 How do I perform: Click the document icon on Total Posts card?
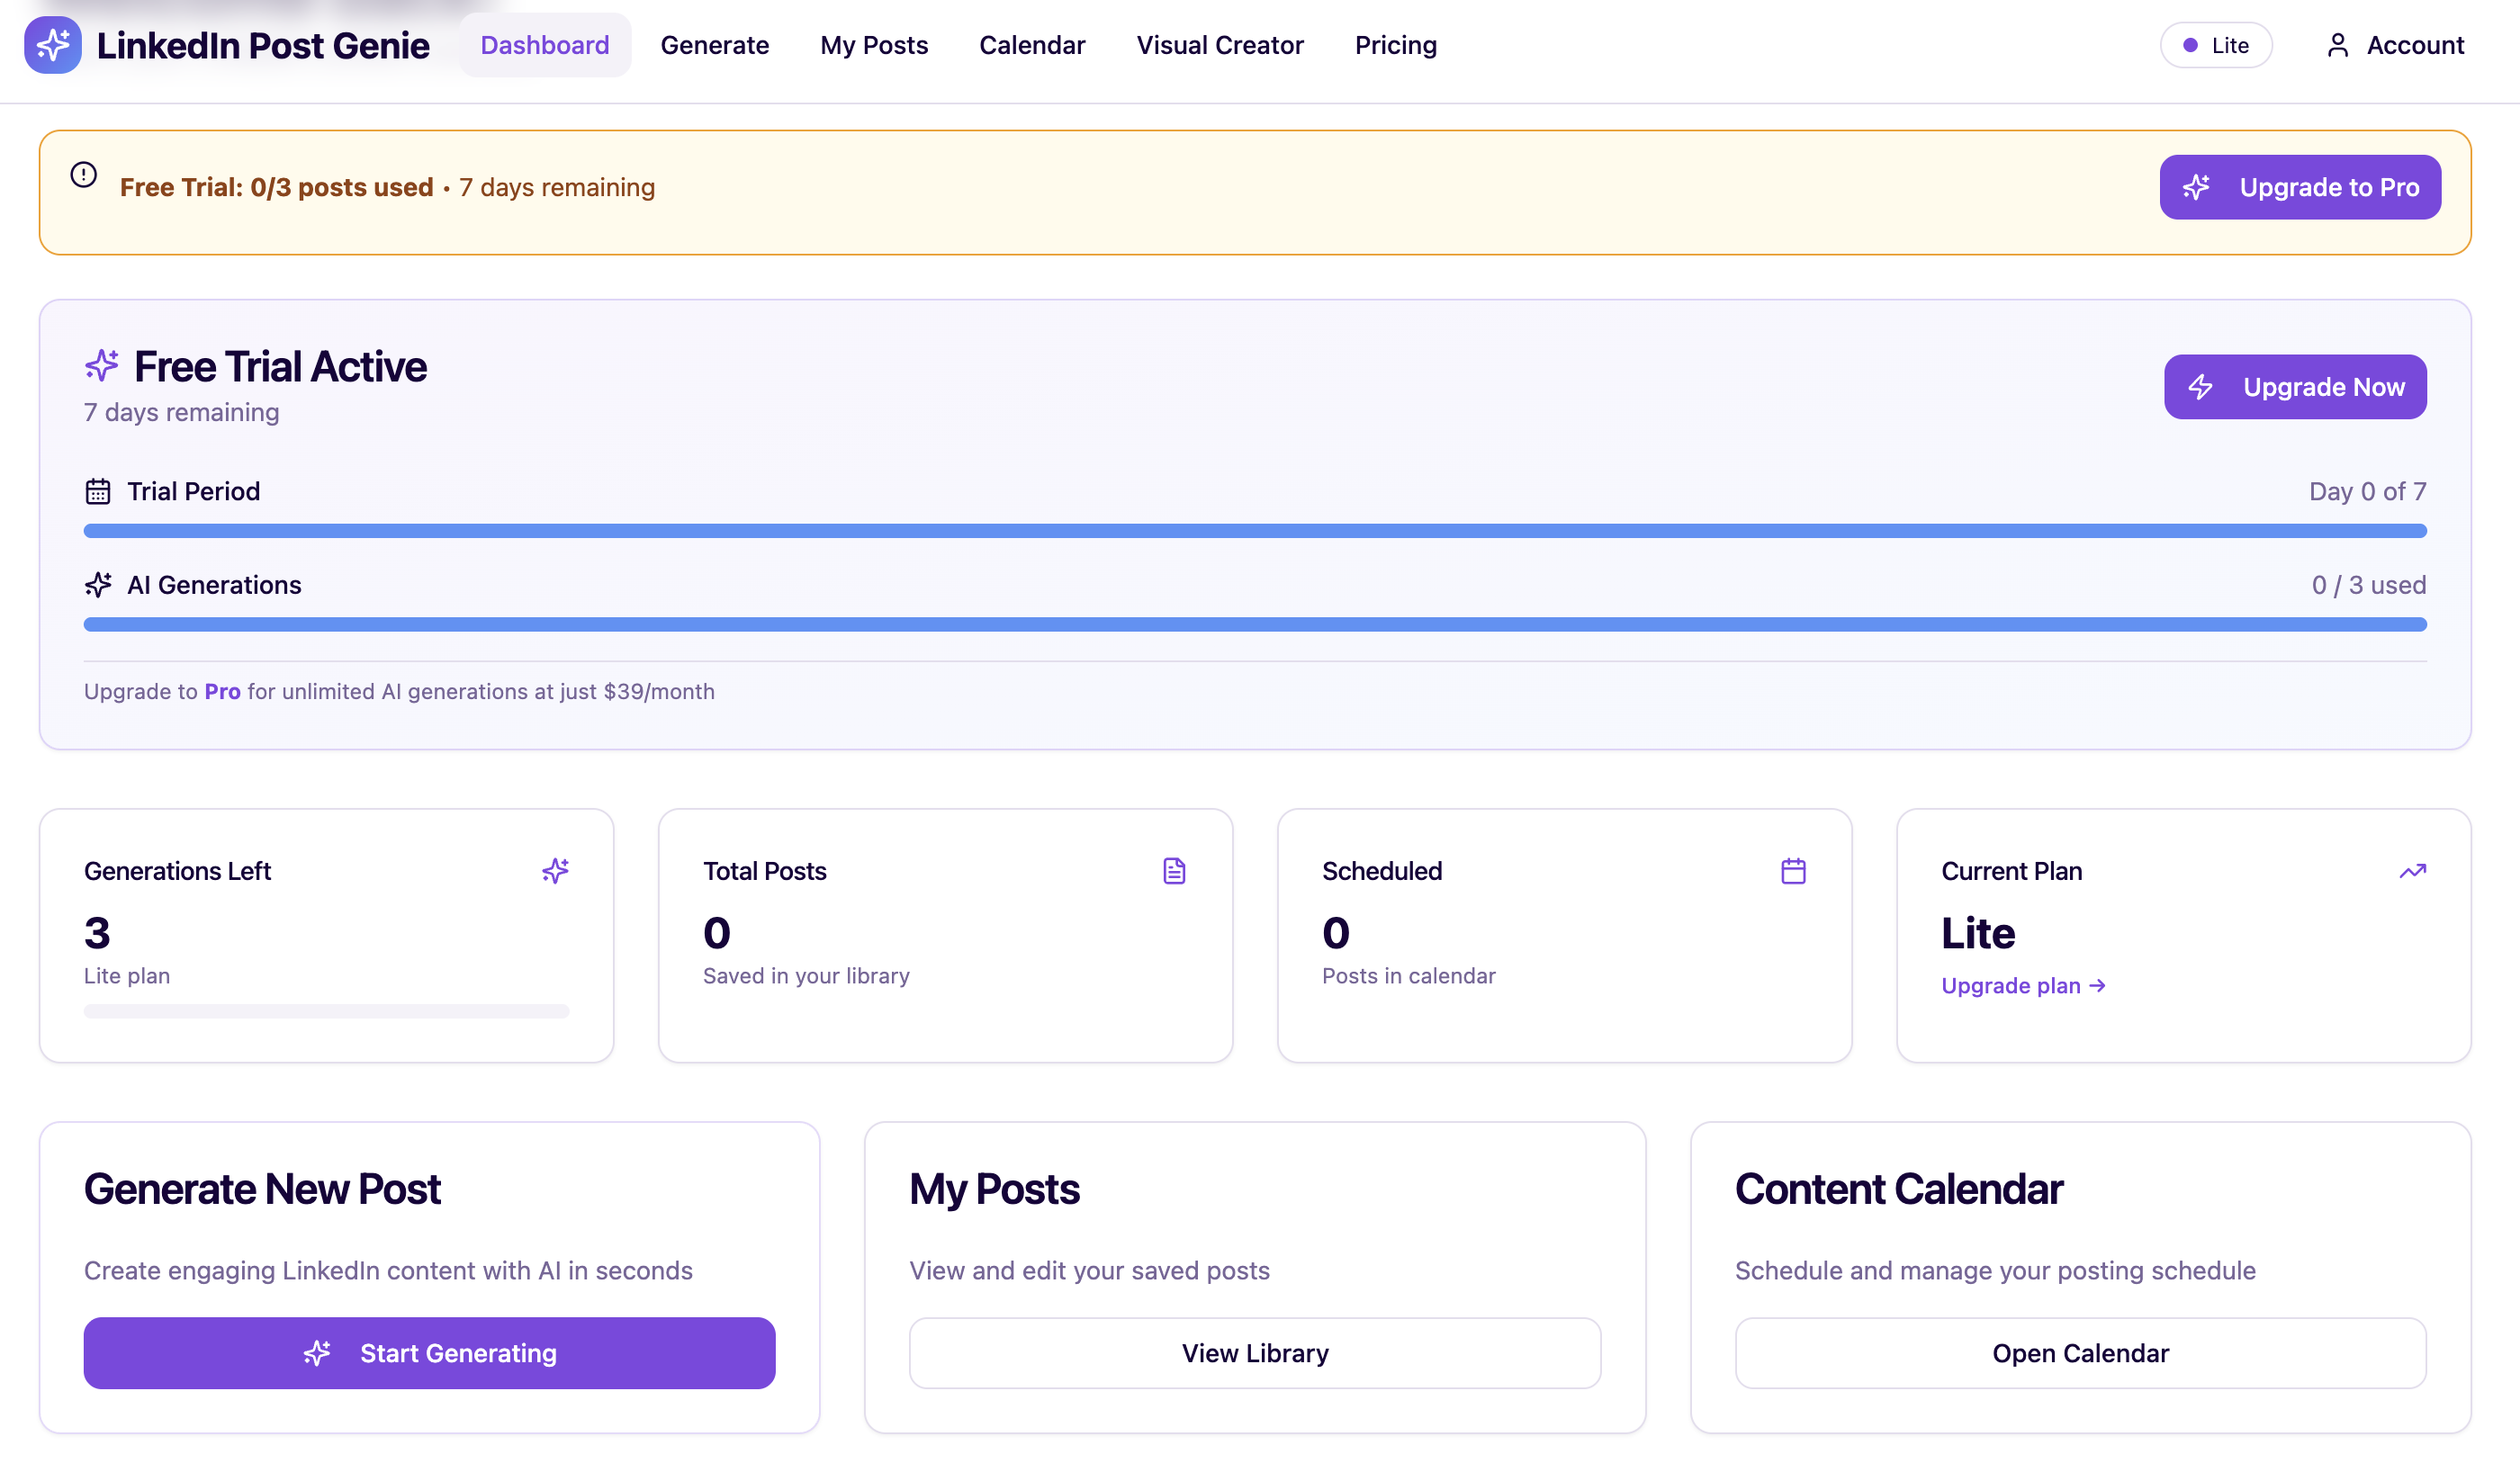click(x=1174, y=870)
